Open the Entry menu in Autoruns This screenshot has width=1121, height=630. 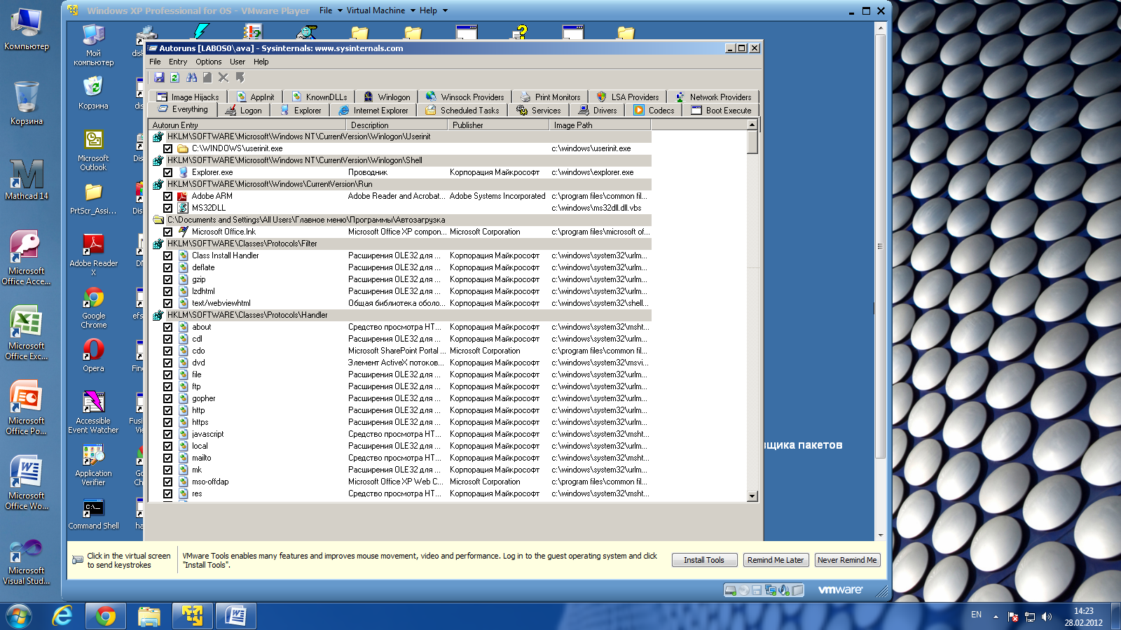pos(178,62)
